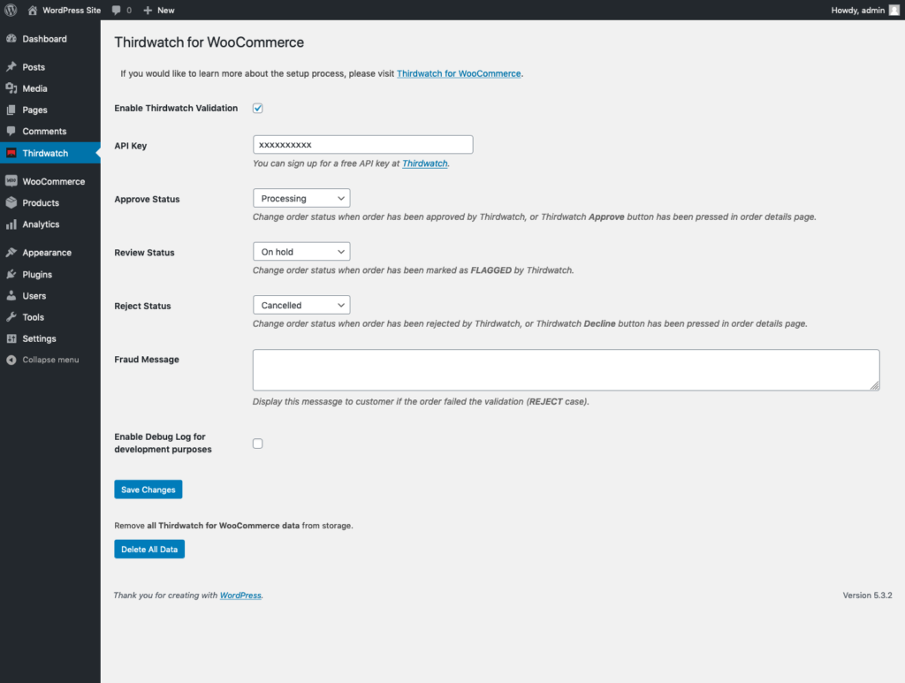Open the Settings menu item
Screen dimensions: 905x683
[x=39, y=338]
